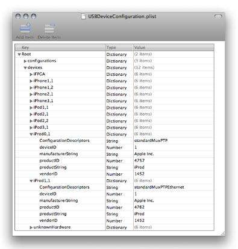Click the Delete Item toolbar icon
This screenshot has width=238, height=249.
49,29
